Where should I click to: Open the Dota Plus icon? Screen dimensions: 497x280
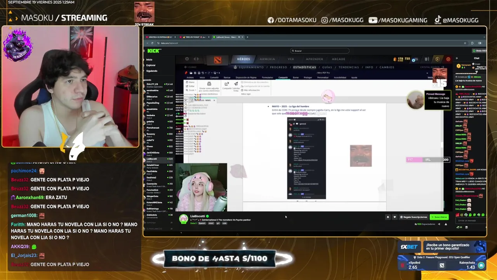pyautogui.click(x=438, y=59)
